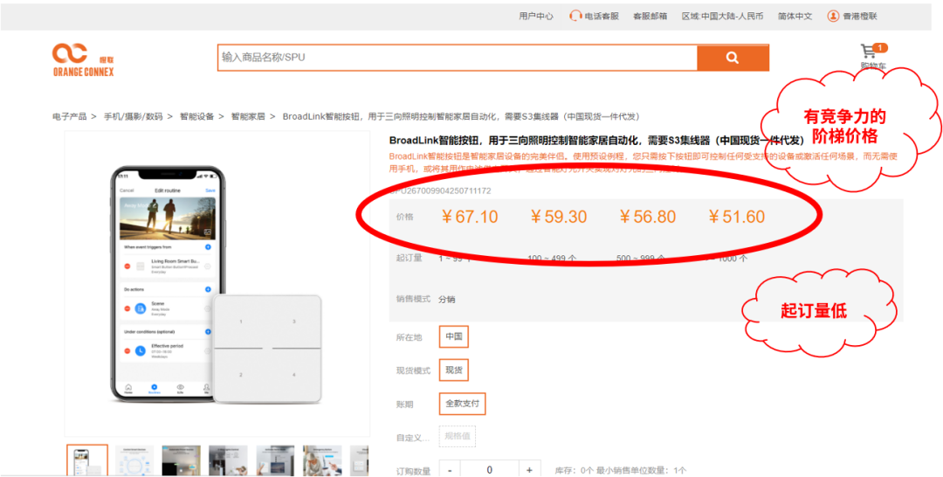Screen dimensions: 943x477
Task: Go to 手机/摄影/数码 breadcrumb
Action: click(x=134, y=116)
